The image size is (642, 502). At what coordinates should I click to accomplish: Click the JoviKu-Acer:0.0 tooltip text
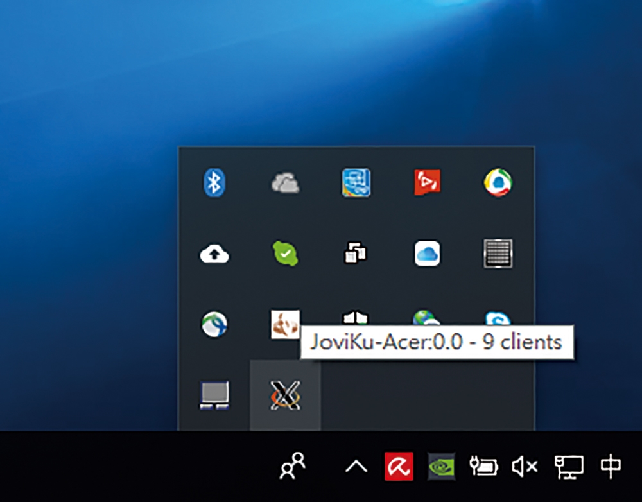[x=437, y=342]
